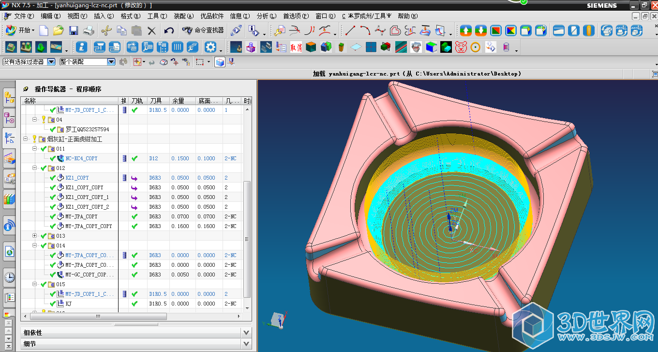The image size is (658, 352).
Task: Open a file using the folder icon
Action: [59, 31]
